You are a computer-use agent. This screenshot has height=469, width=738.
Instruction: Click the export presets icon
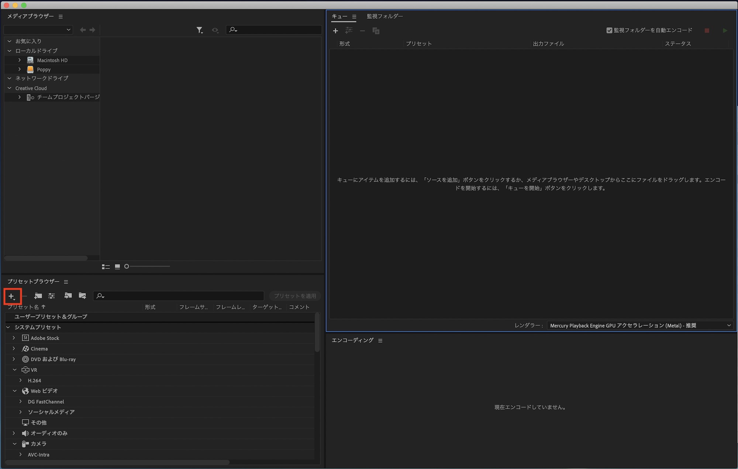(x=82, y=296)
